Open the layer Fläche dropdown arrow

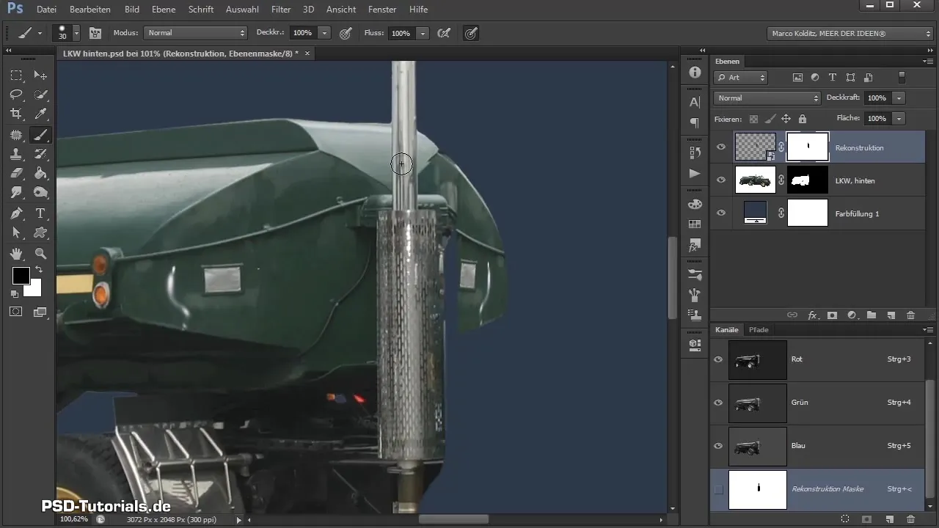click(x=899, y=118)
